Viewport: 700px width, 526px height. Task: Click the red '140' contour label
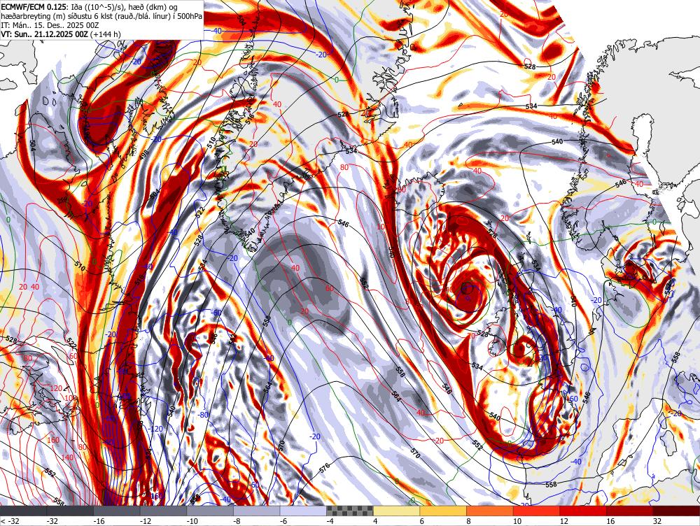(x=67, y=457)
